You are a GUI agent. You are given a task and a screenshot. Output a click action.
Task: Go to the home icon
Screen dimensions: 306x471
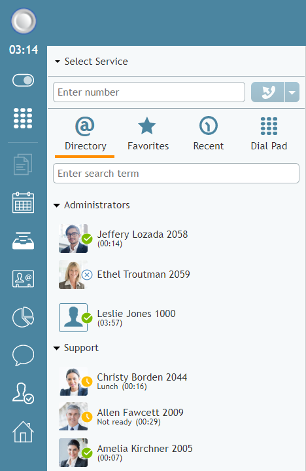(x=23, y=432)
